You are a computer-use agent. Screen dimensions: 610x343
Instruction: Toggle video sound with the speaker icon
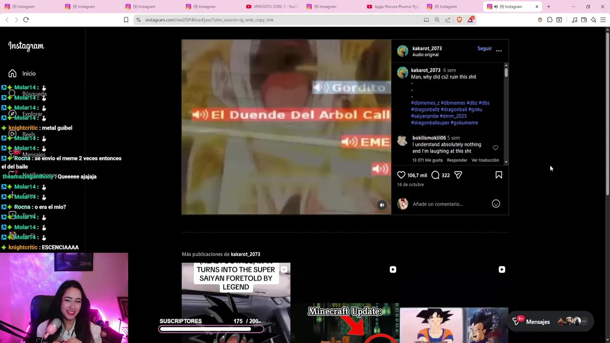382,205
